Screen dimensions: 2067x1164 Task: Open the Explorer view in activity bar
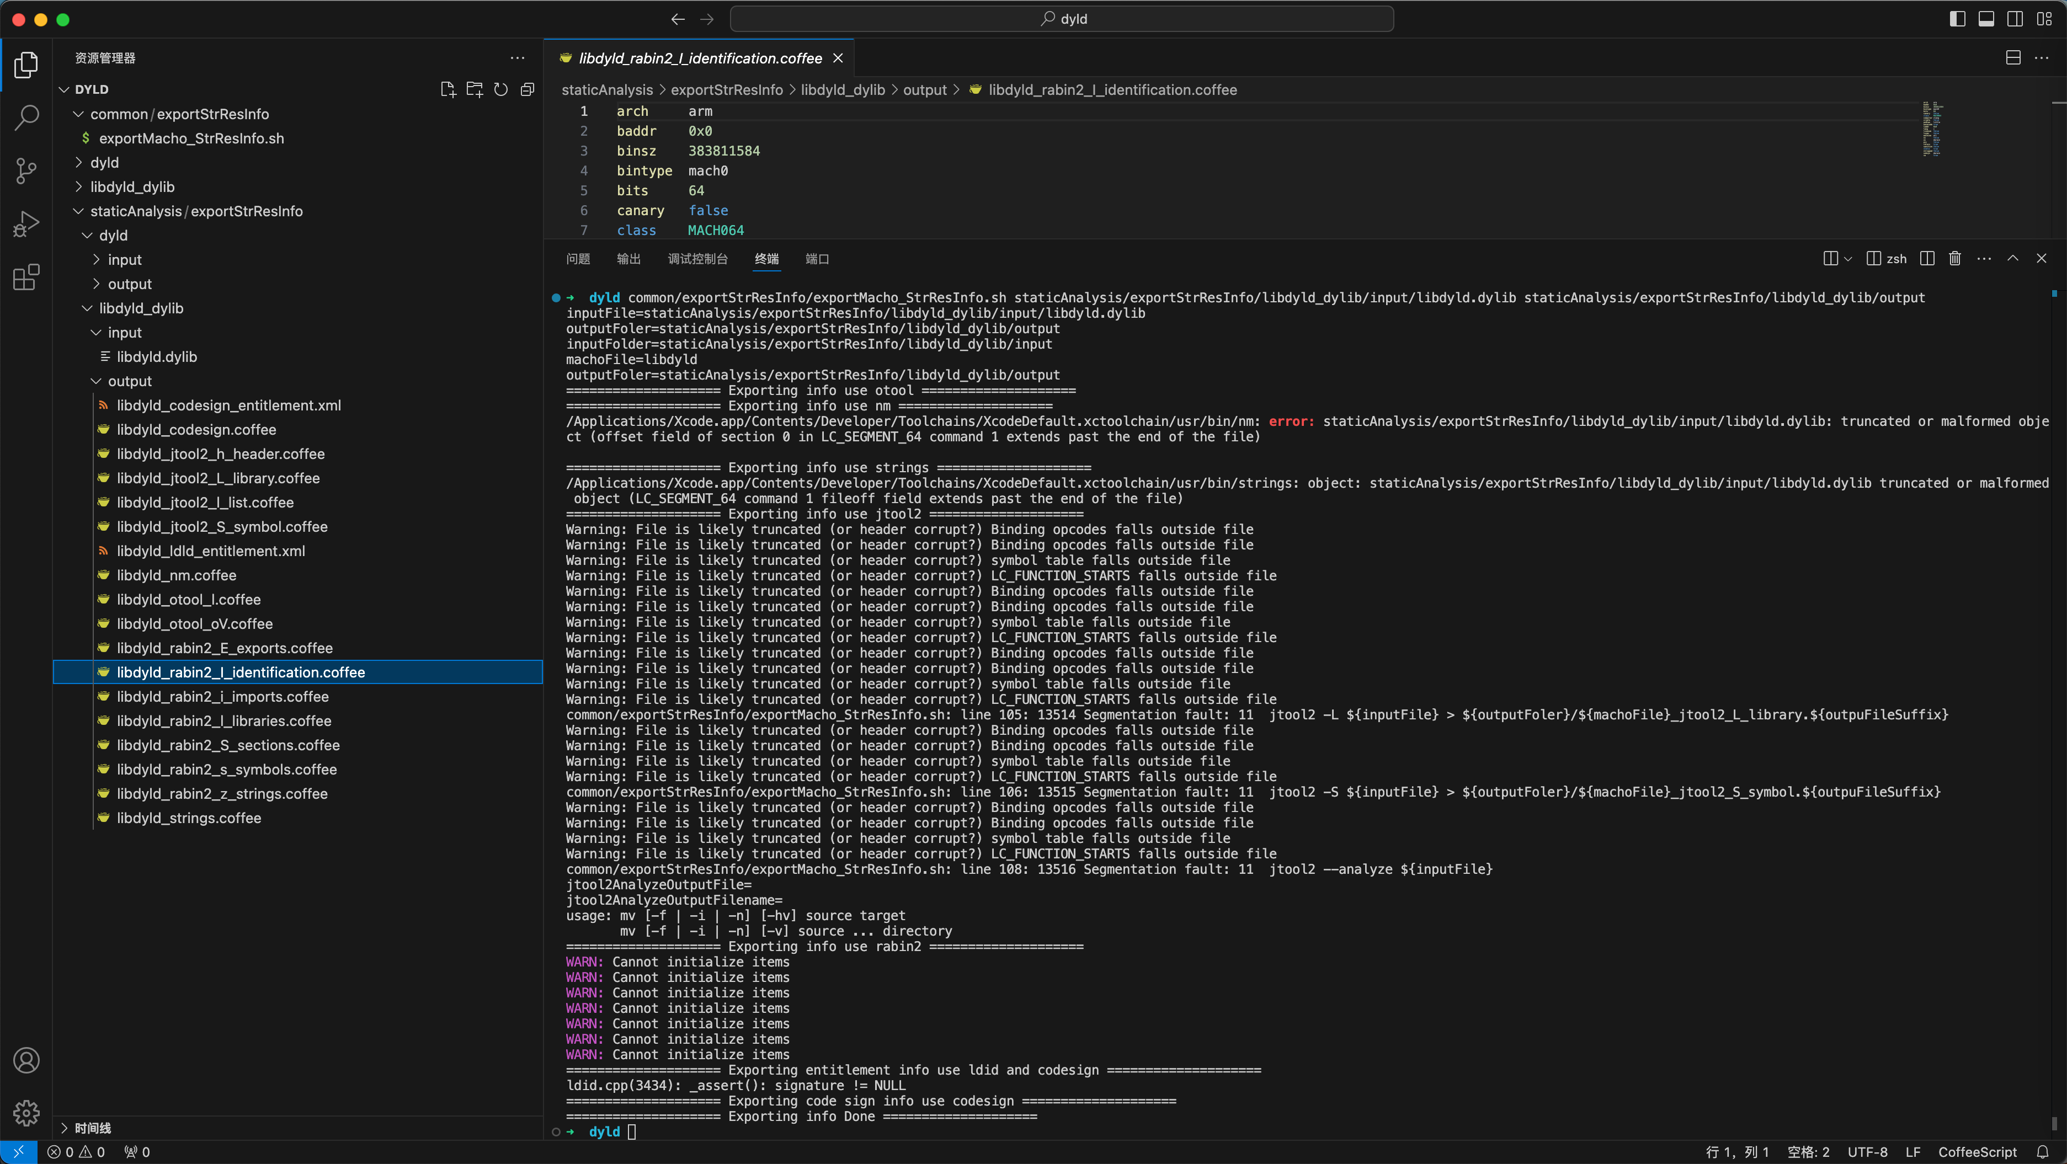point(26,65)
